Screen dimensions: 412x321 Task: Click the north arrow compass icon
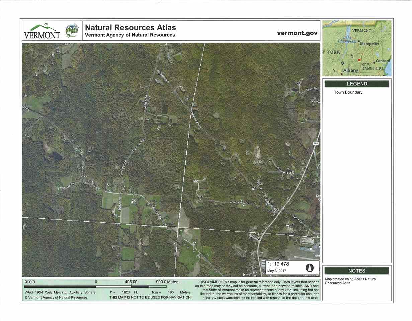[x=310, y=267]
